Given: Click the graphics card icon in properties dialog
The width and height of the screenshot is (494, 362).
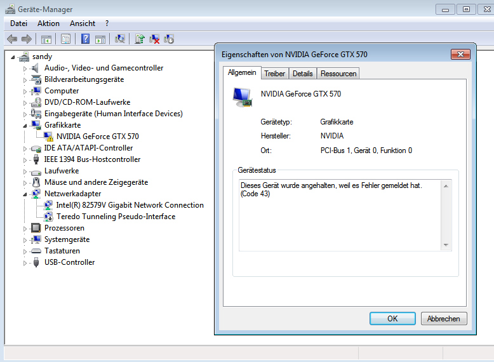Looking at the screenshot, I should pyautogui.click(x=243, y=97).
